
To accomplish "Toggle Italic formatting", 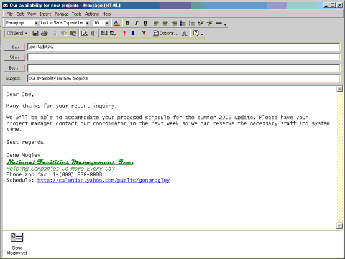I will pyautogui.click(x=136, y=23).
